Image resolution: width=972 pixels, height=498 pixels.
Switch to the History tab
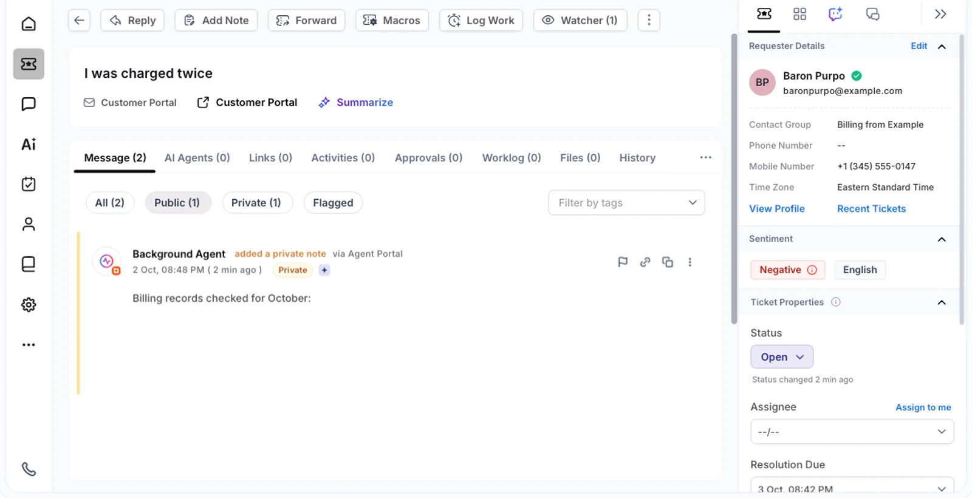coord(637,157)
